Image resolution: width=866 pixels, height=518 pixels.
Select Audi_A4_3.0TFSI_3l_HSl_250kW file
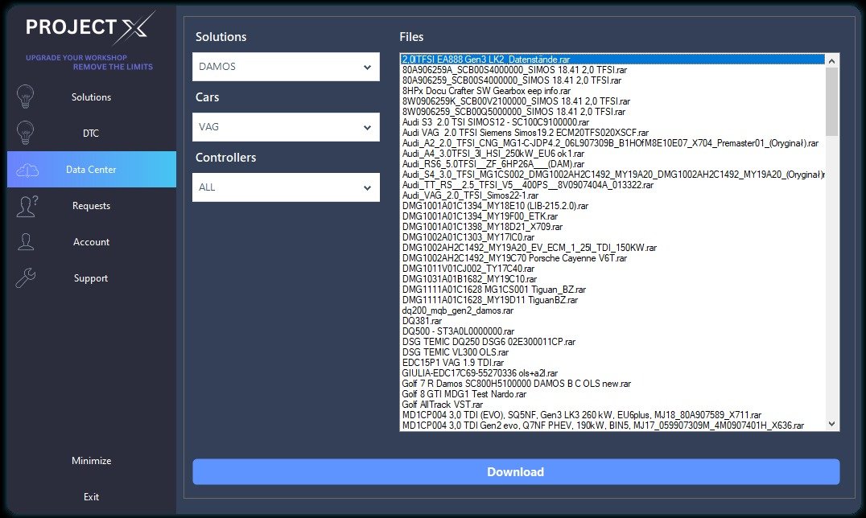612,154
